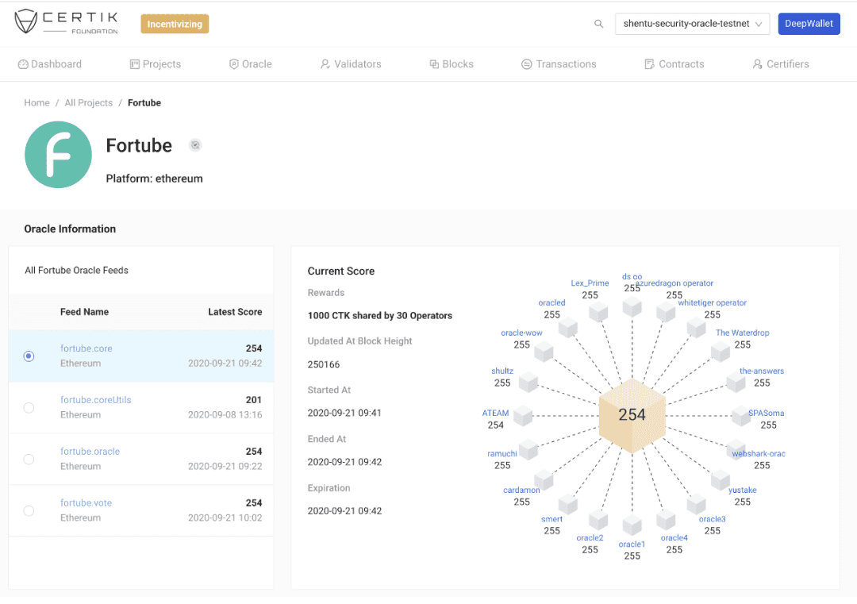Click the central 254 score cube
The image size is (857, 604).
coord(632,415)
